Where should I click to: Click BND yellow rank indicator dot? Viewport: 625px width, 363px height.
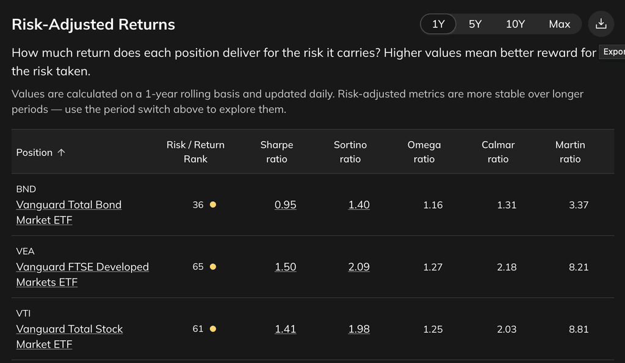pyautogui.click(x=213, y=205)
